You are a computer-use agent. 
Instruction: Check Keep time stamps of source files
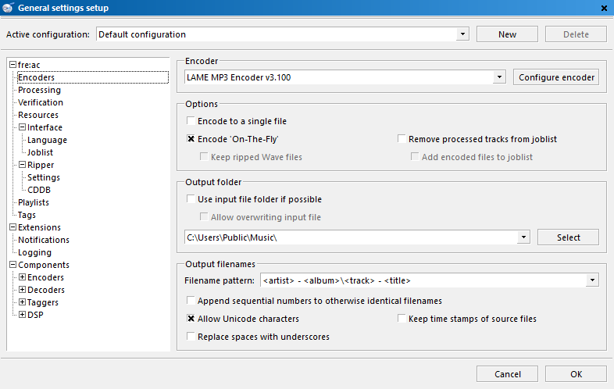tap(402, 318)
